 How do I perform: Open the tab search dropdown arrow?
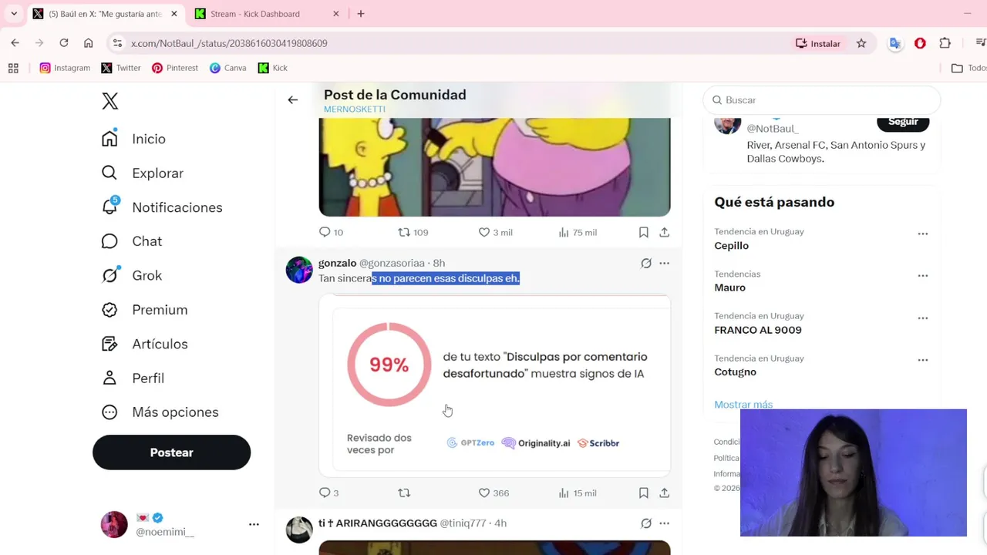(x=14, y=14)
